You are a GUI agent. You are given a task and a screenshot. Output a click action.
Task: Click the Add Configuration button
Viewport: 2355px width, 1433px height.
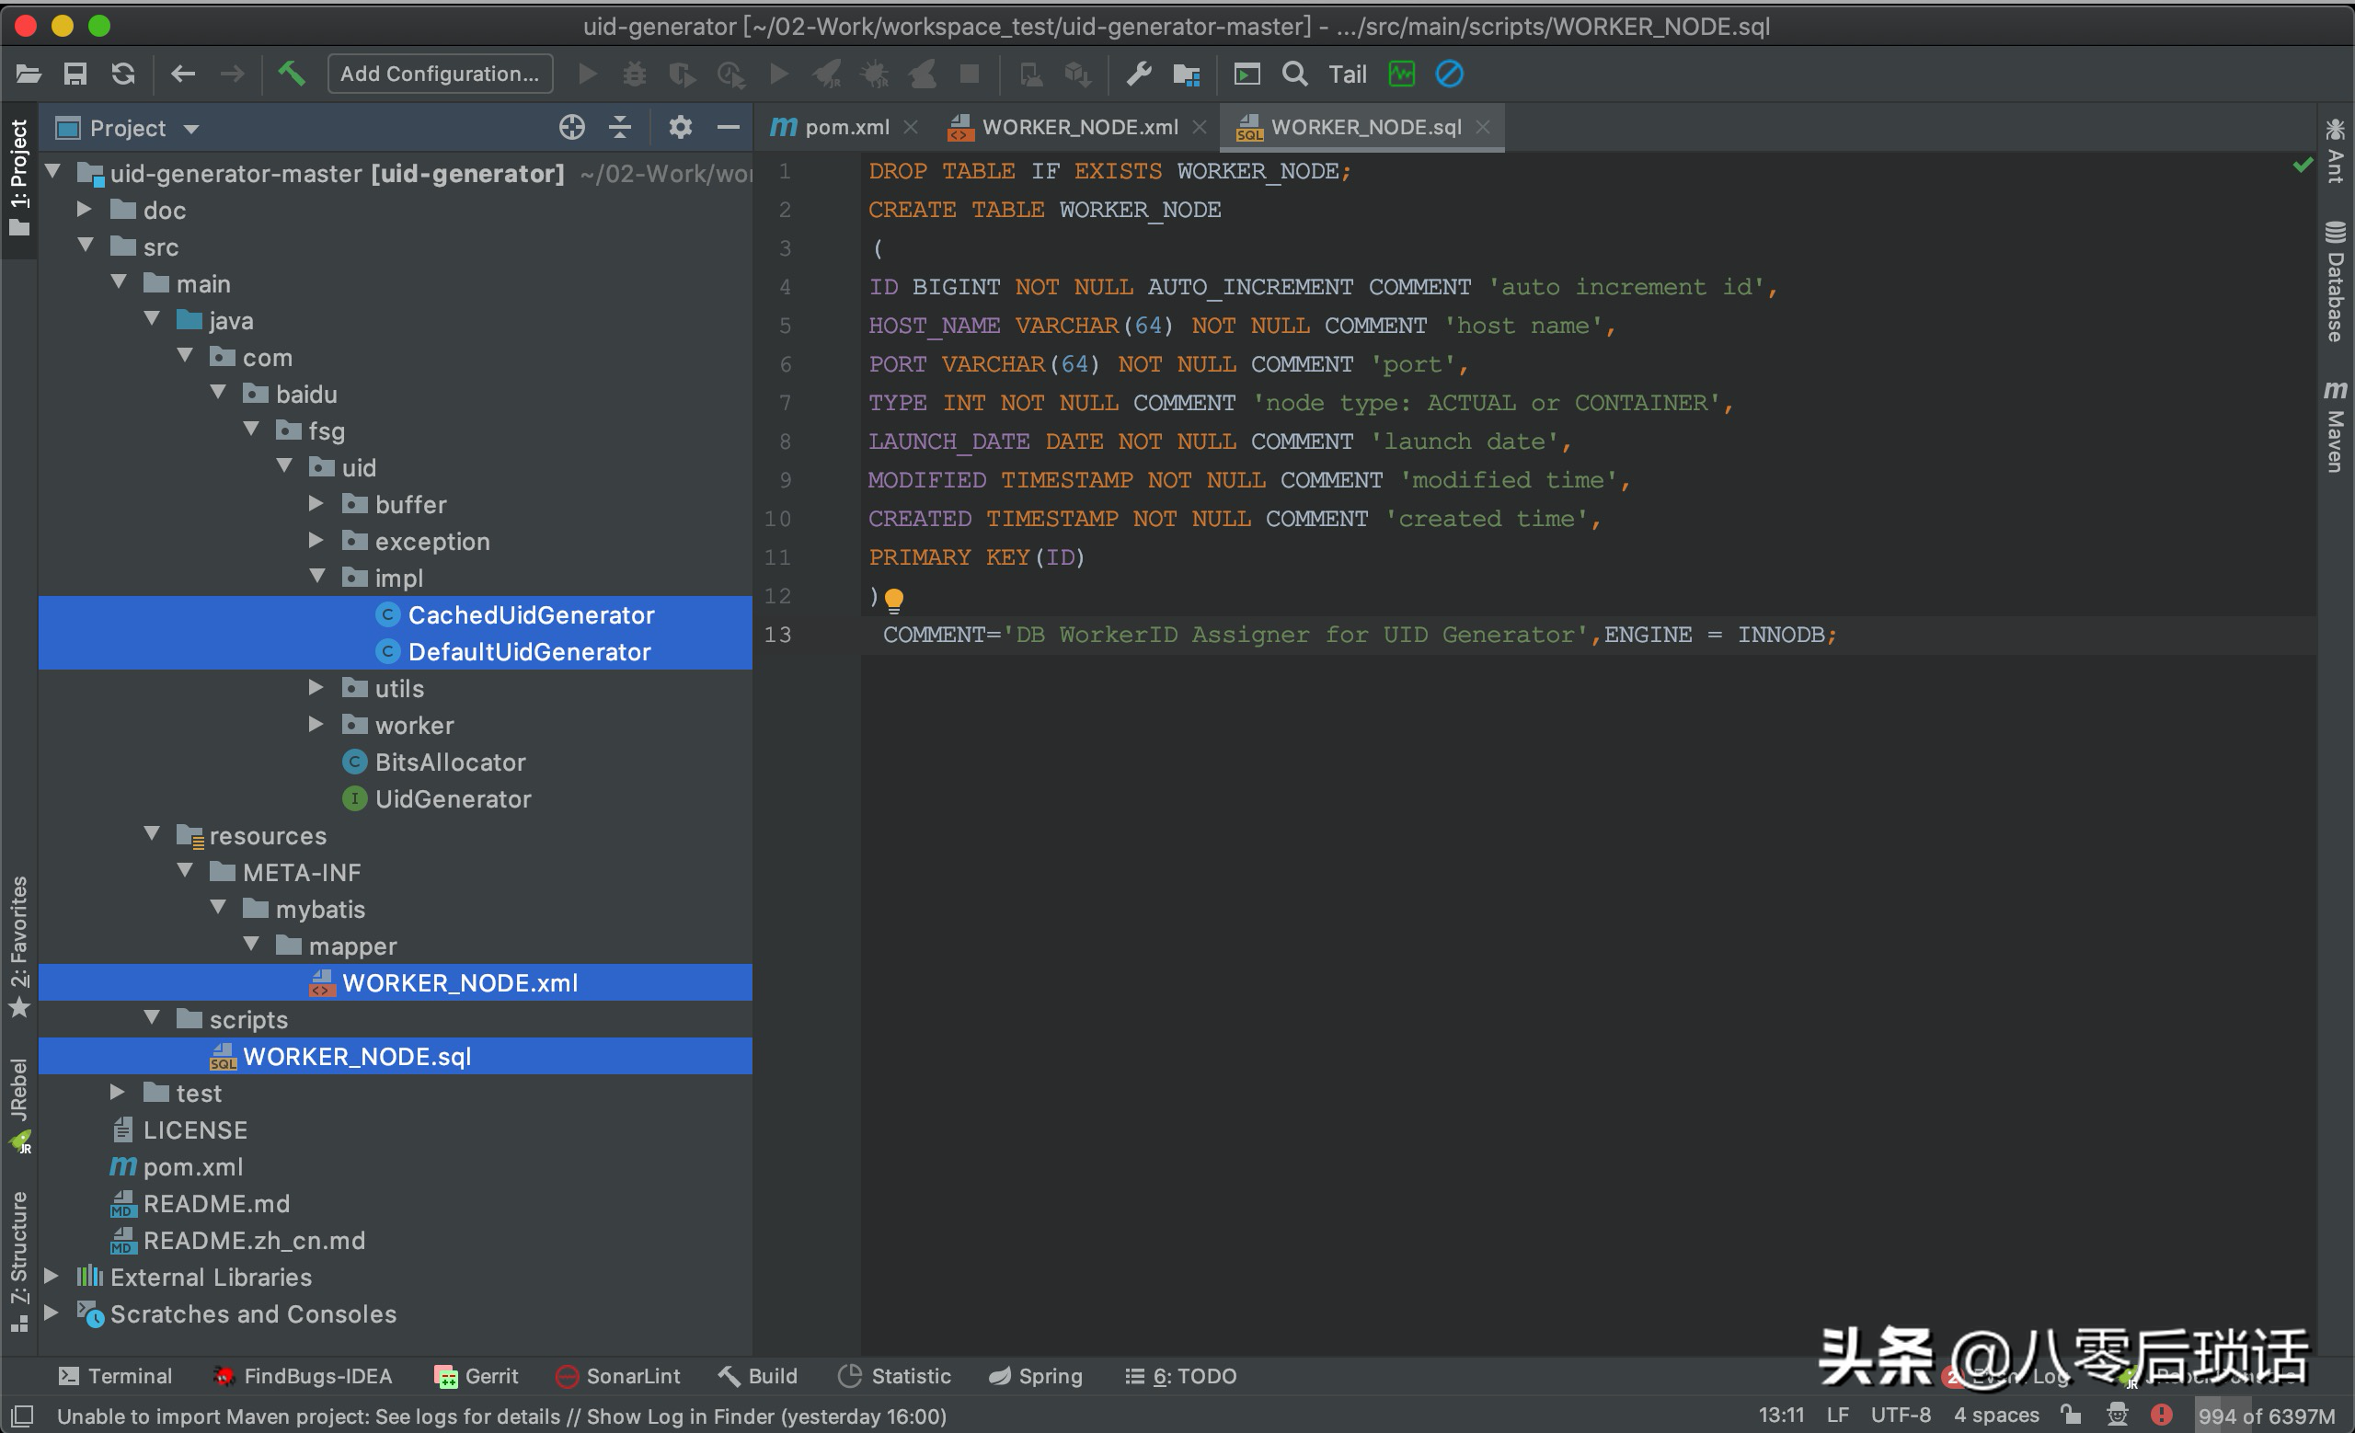(x=440, y=74)
